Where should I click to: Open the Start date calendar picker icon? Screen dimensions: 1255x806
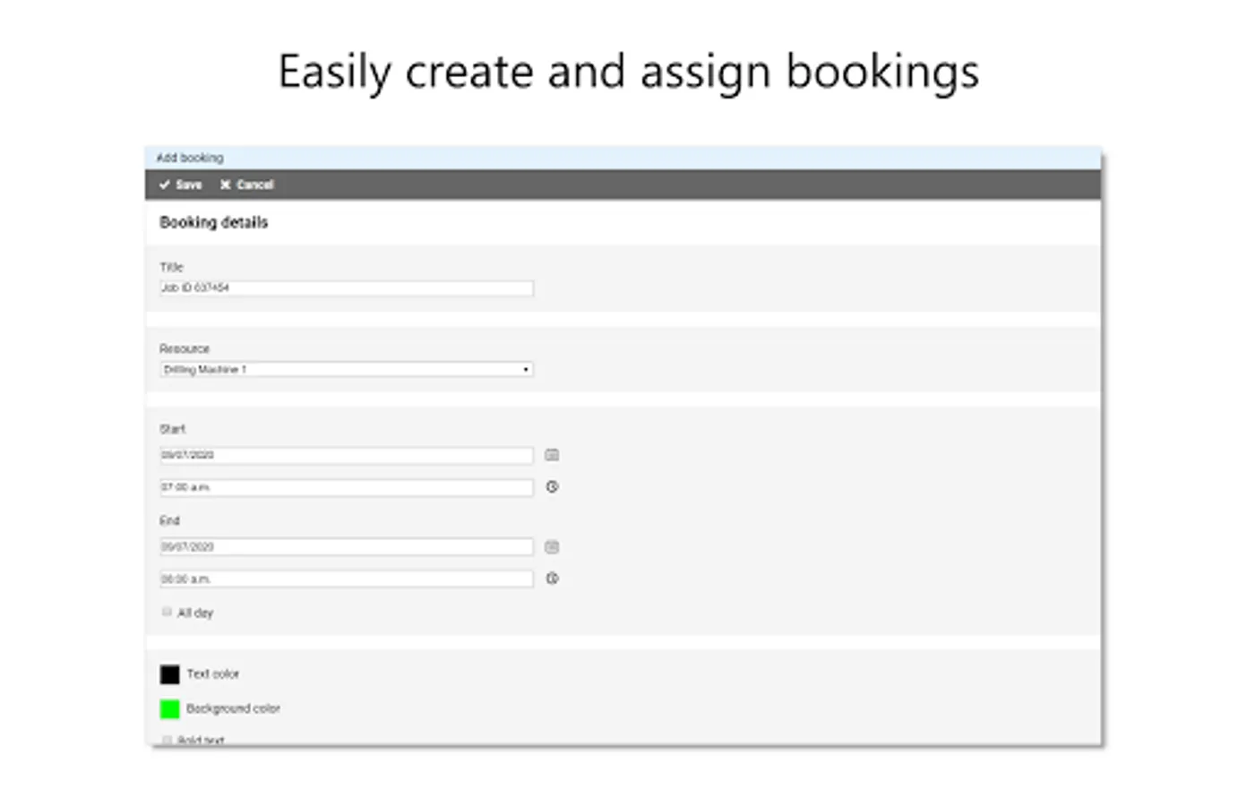click(x=552, y=455)
